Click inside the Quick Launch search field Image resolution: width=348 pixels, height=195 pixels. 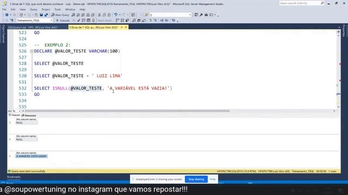[300, 3]
